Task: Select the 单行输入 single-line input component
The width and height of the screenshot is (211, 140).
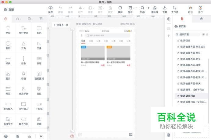Action: (x=8, y=106)
